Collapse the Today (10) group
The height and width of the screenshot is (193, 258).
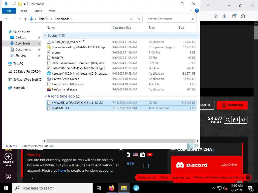45,35
